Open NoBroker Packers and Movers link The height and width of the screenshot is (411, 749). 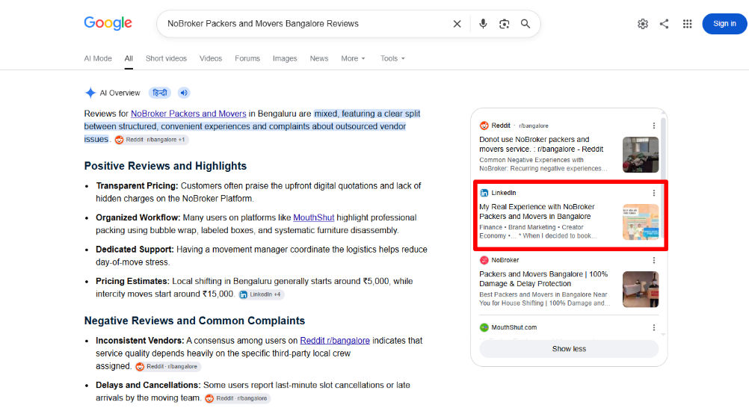188,114
